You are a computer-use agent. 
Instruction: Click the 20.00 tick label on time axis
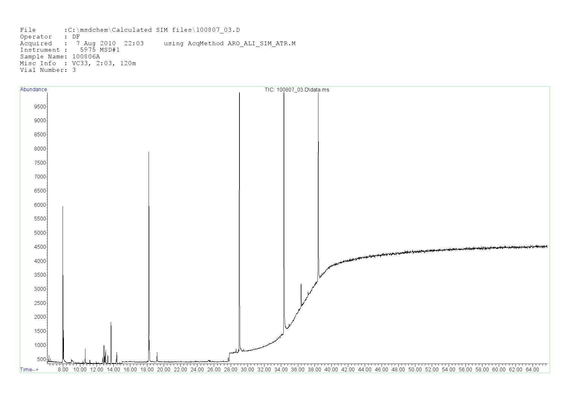164,369
